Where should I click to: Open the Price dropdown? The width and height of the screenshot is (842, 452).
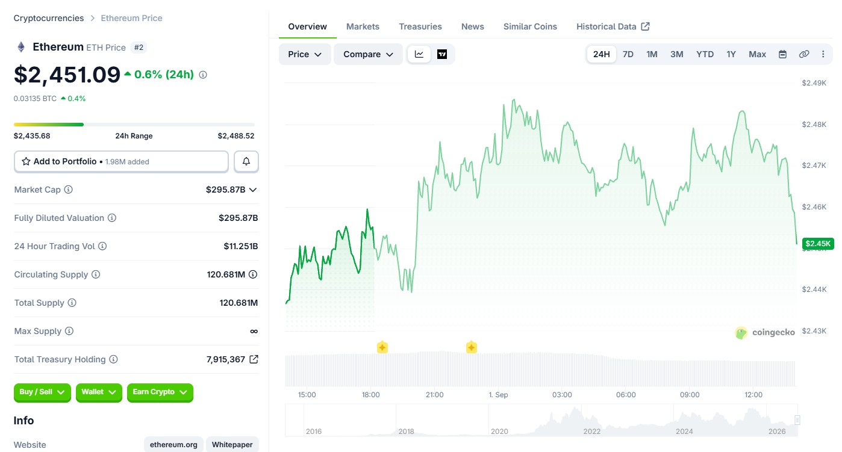305,54
